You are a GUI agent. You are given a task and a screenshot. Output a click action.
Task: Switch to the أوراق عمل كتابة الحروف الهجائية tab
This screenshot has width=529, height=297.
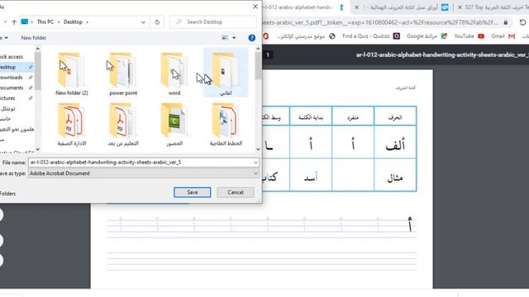pos(403,7)
